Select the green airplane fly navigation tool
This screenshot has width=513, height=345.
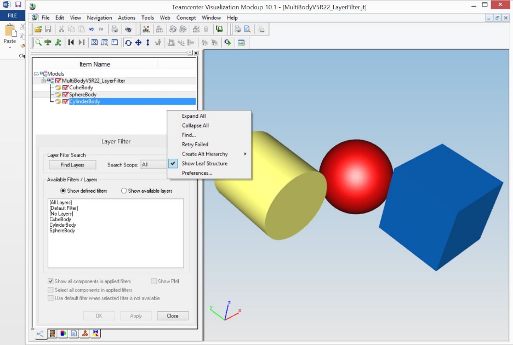click(48, 43)
